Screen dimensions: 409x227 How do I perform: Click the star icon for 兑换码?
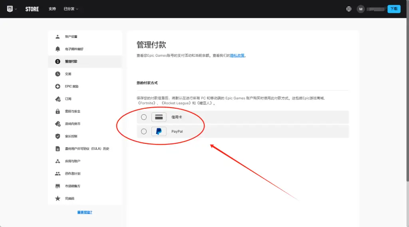[58, 199]
